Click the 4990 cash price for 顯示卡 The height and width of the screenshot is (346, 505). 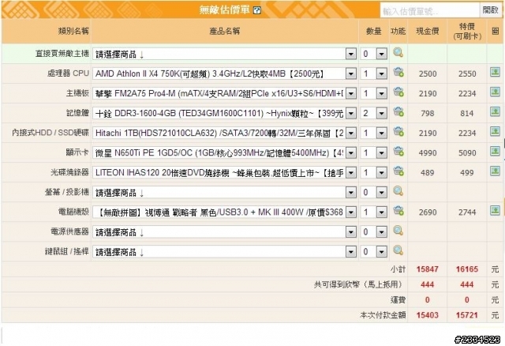coord(428,152)
